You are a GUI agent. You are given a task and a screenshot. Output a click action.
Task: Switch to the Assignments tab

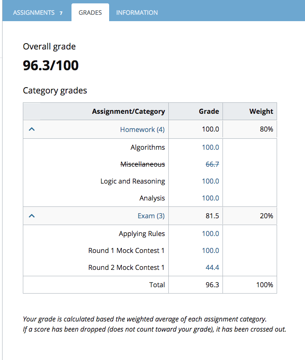34,12
